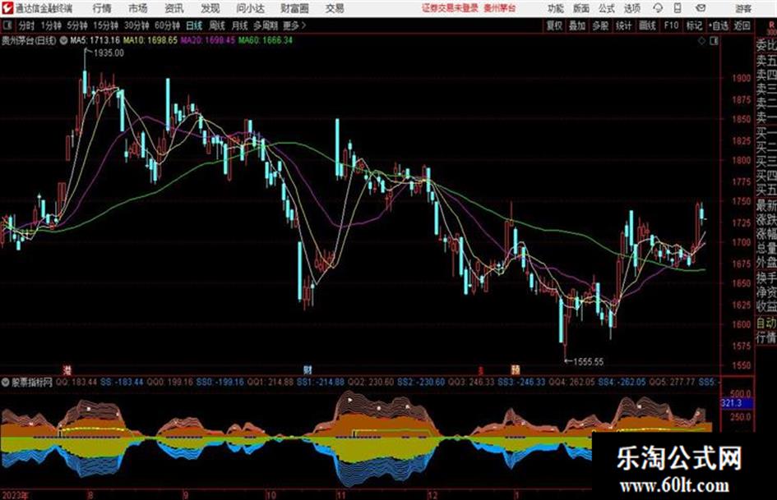Screen dimensions: 777x500
Task: Click the 预 event marker below the chart
Action: click(516, 369)
